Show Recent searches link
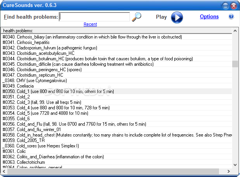 coord(90,24)
